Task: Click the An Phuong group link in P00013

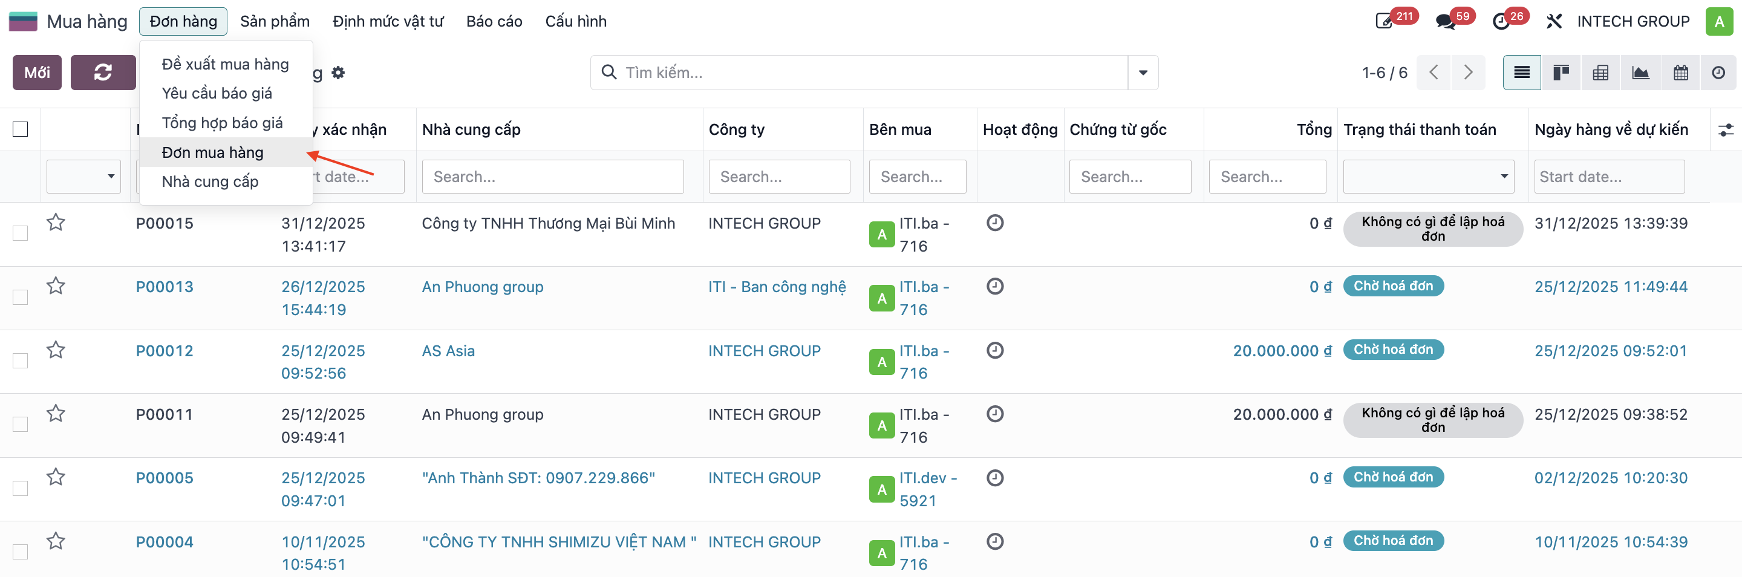Action: click(x=482, y=286)
